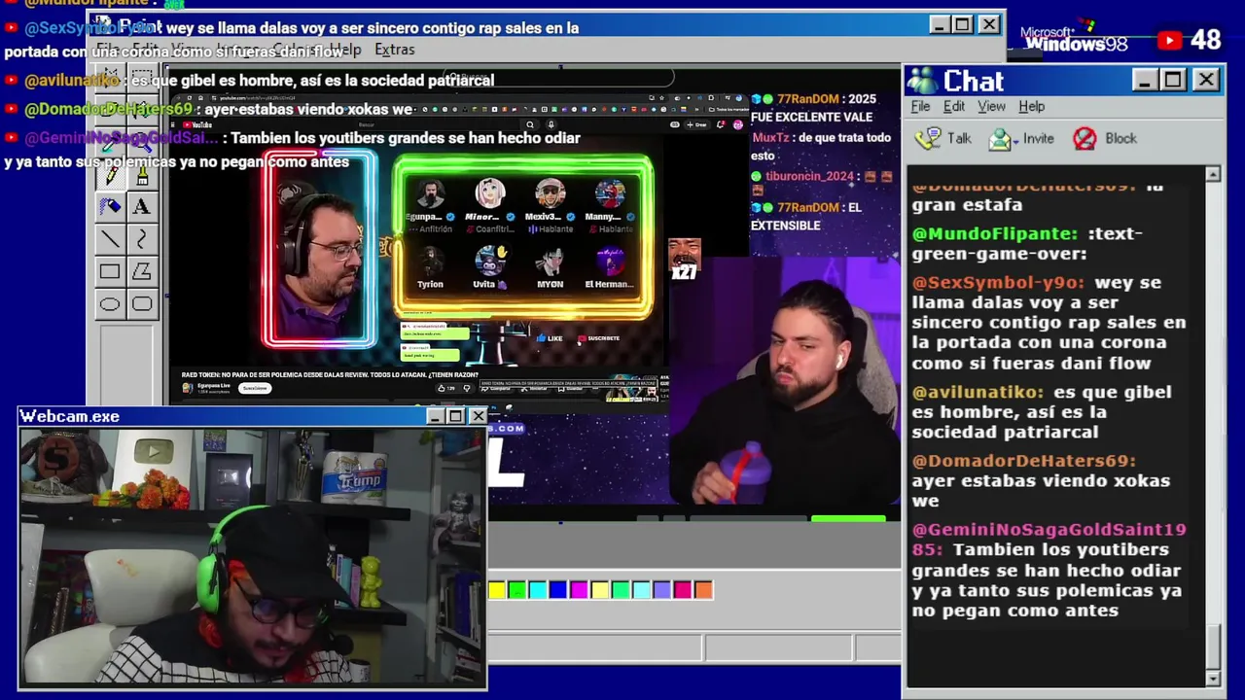Click @GeminiNoSagaGoldSaint19 username in Chat window
The width and height of the screenshot is (1245, 700).
(1049, 530)
